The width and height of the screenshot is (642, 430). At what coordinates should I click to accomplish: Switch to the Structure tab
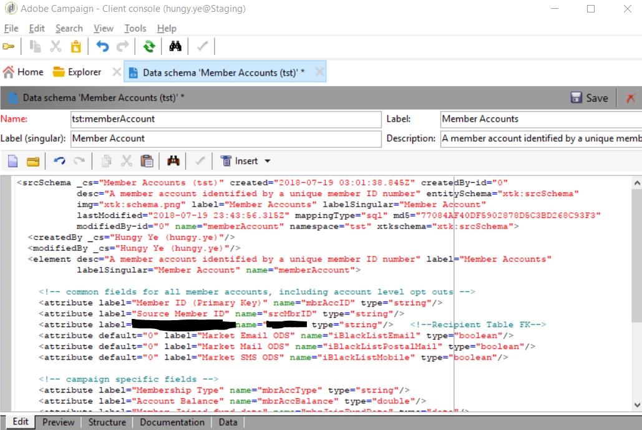pyautogui.click(x=107, y=423)
